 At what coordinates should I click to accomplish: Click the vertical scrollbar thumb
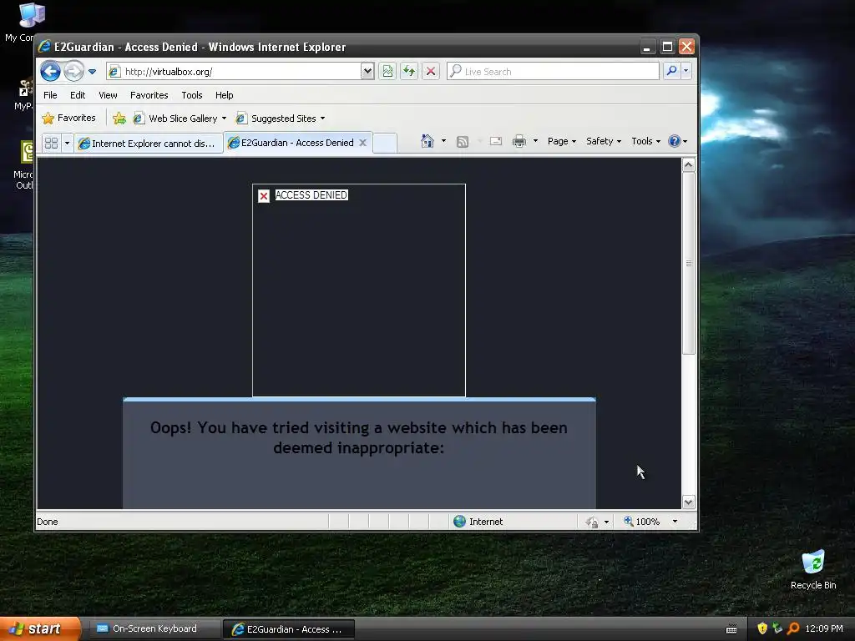tap(689, 263)
